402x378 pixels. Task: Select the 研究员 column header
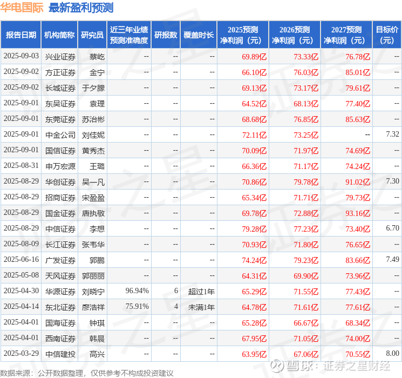[92, 35]
